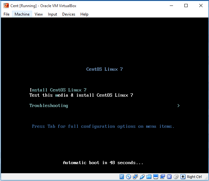Image resolution: width=209 pixels, height=181 pixels.
Task: Open the Input menu
Action: (x=52, y=14)
